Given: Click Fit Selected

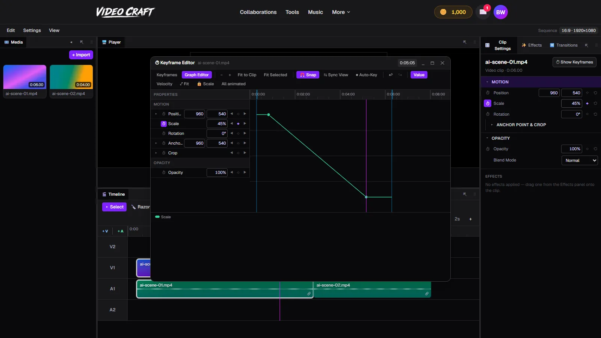Looking at the screenshot, I should [275, 75].
